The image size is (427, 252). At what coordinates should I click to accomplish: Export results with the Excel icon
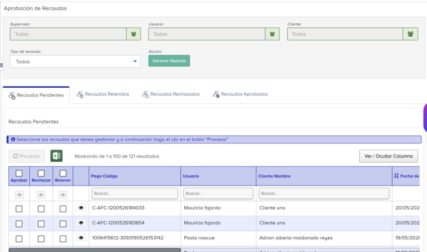[x=56, y=156]
